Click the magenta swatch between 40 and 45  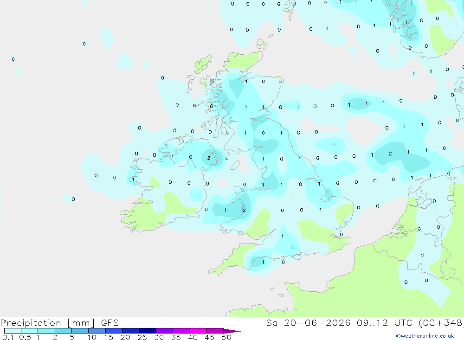pyautogui.click(x=198, y=331)
